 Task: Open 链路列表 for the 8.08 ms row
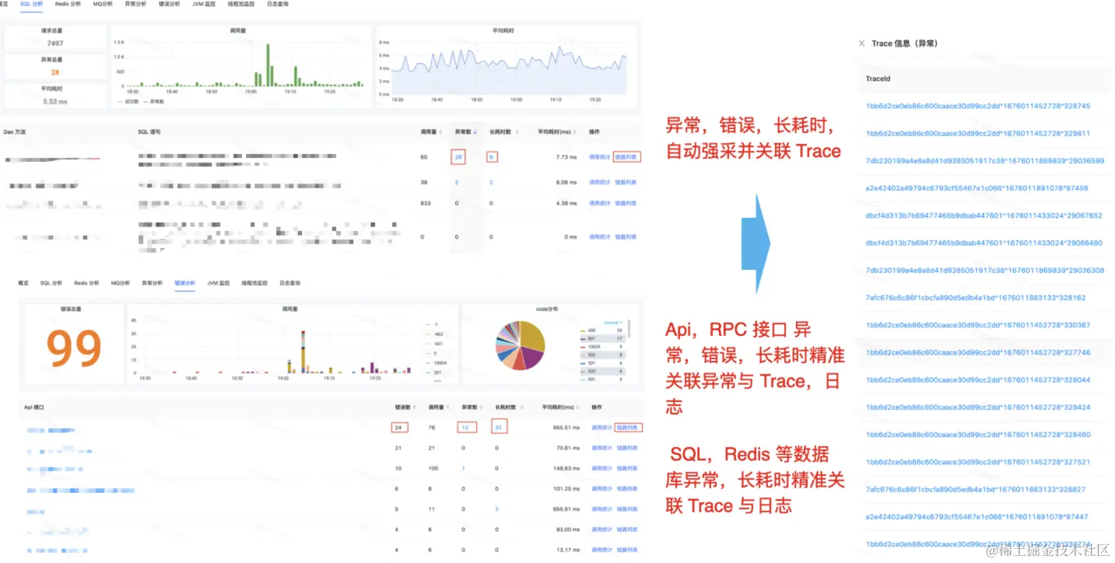click(x=626, y=183)
